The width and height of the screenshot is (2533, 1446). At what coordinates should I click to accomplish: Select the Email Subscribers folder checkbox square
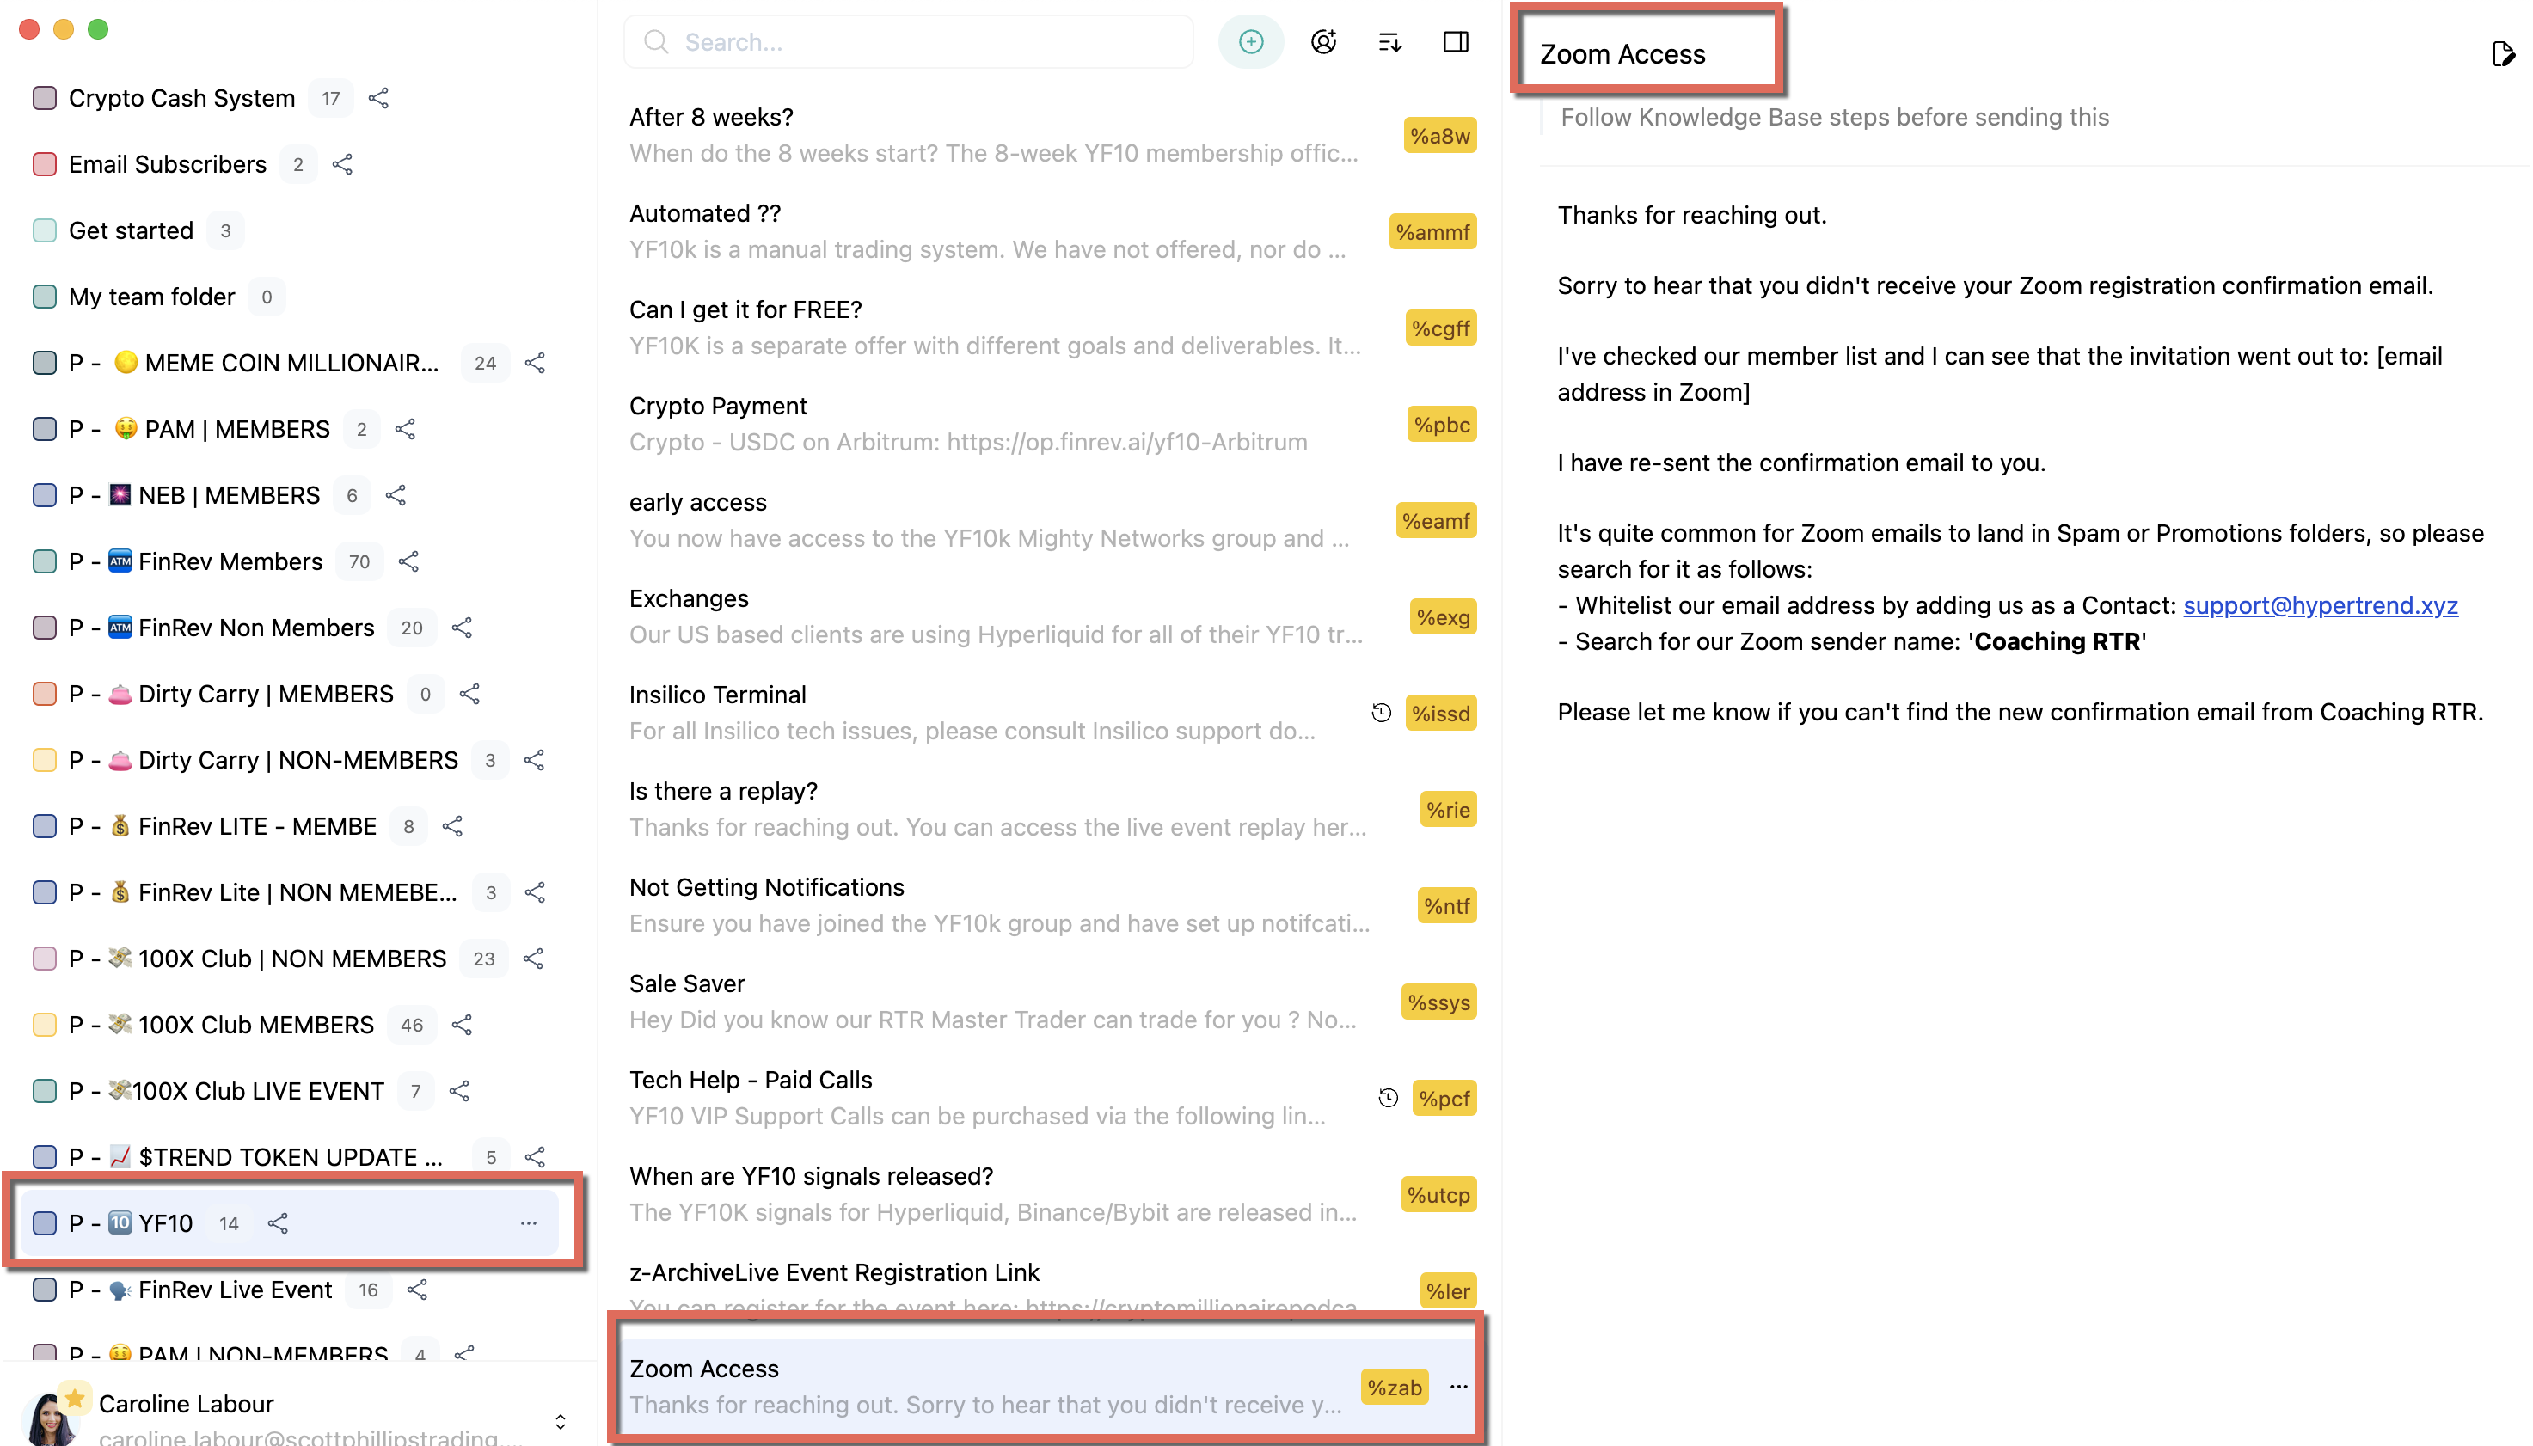(45, 165)
